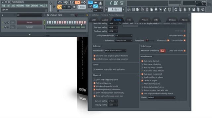Open the Legacy scaling dropdown
The image size is (212, 119).
(113, 105)
